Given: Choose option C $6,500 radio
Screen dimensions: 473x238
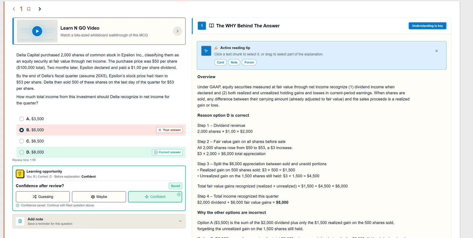Looking at the screenshot, I should (x=22, y=141).
